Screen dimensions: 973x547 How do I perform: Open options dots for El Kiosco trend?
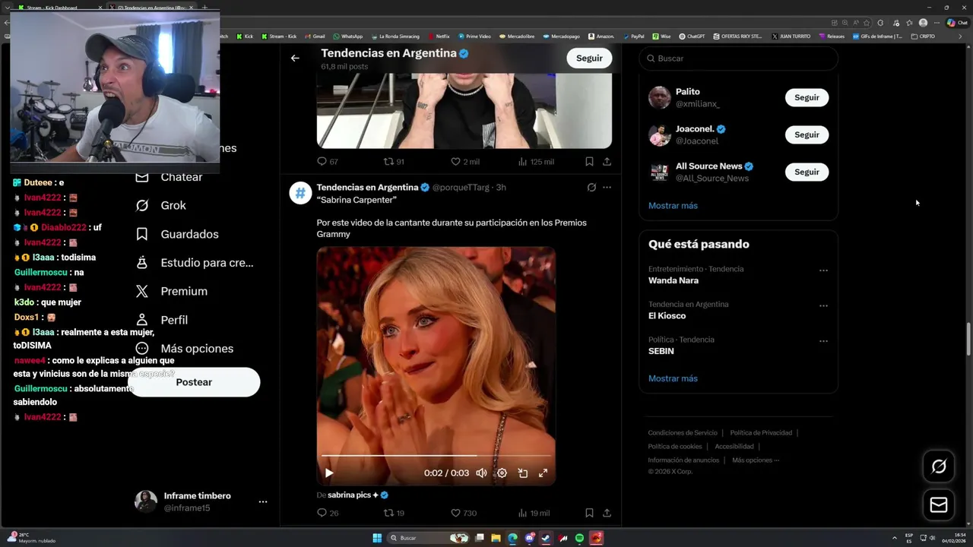coord(823,306)
